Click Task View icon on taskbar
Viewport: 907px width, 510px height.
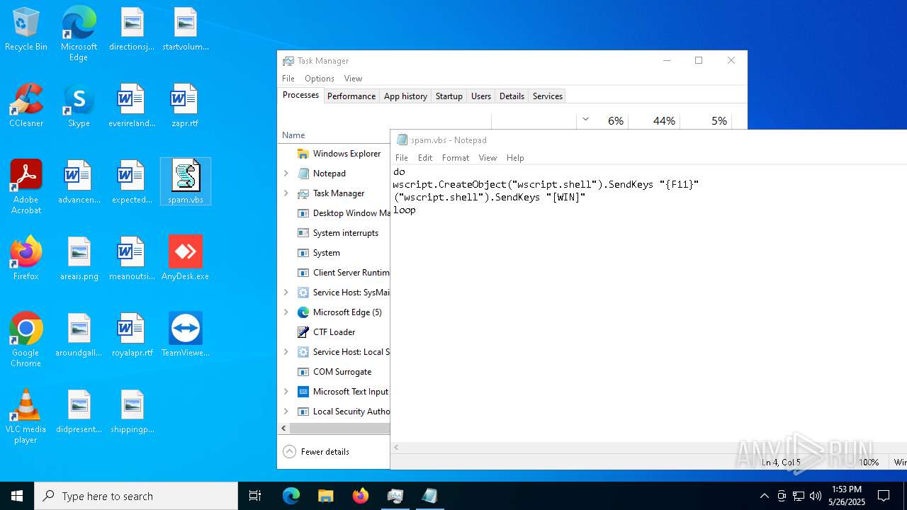click(255, 496)
